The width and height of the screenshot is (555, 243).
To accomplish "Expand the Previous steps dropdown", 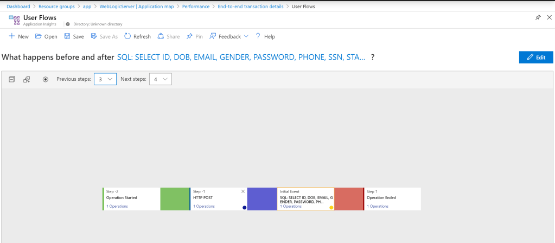I will pyautogui.click(x=105, y=79).
